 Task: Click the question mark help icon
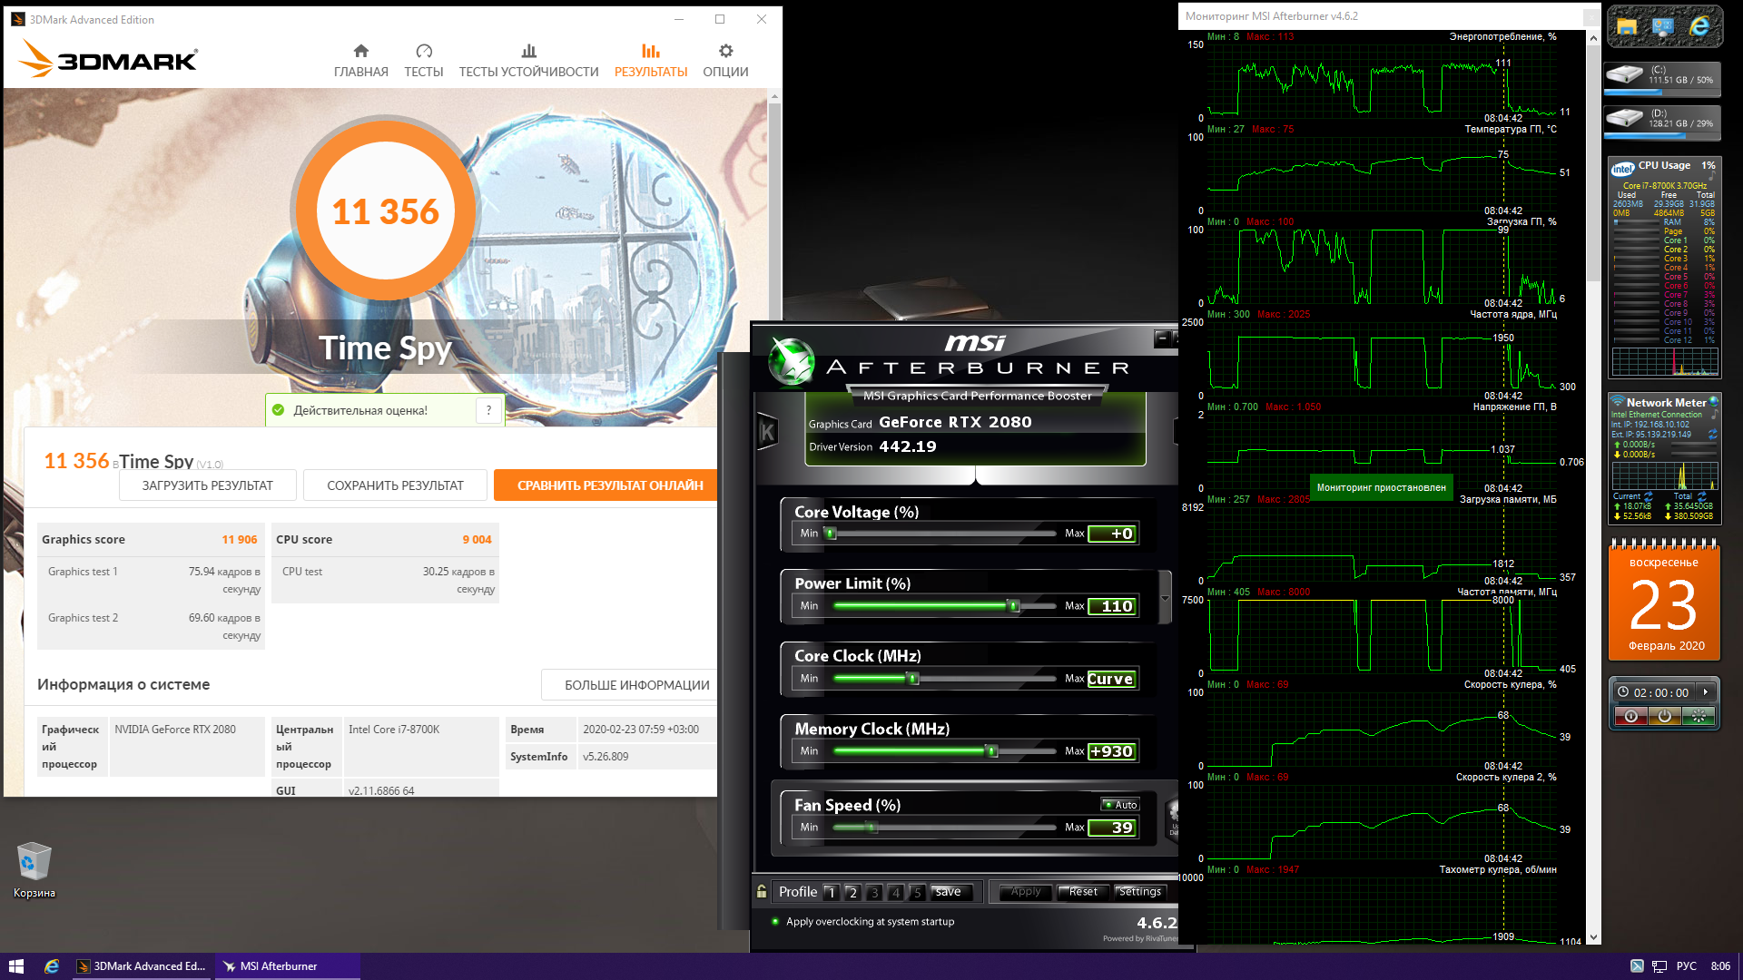(488, 410)
